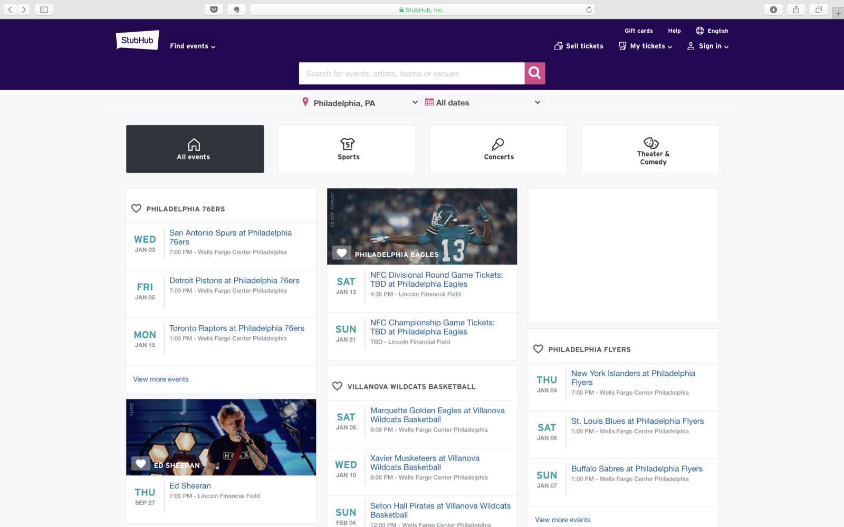Click the Evernote extension icon
The height and width of the screenshot is (527, 844).
[236, 9]
